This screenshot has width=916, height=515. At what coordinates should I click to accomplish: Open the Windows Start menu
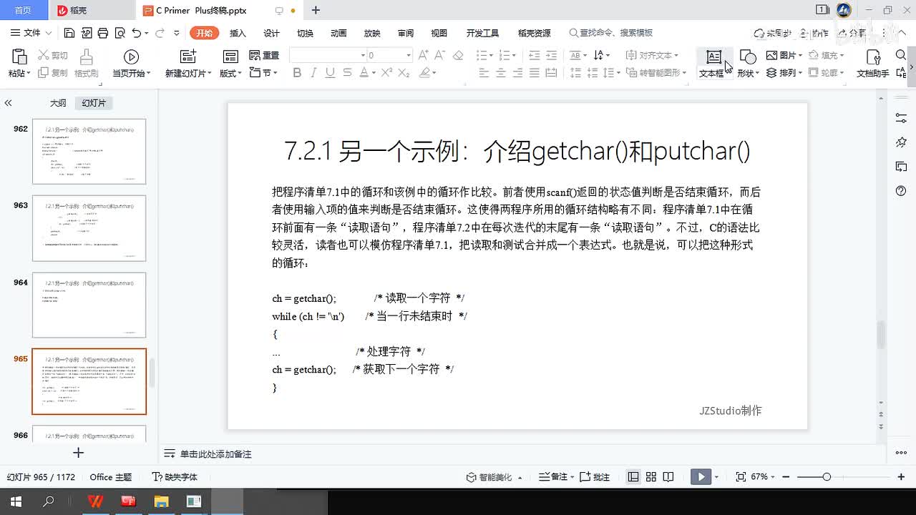click(x=15, y=502)
